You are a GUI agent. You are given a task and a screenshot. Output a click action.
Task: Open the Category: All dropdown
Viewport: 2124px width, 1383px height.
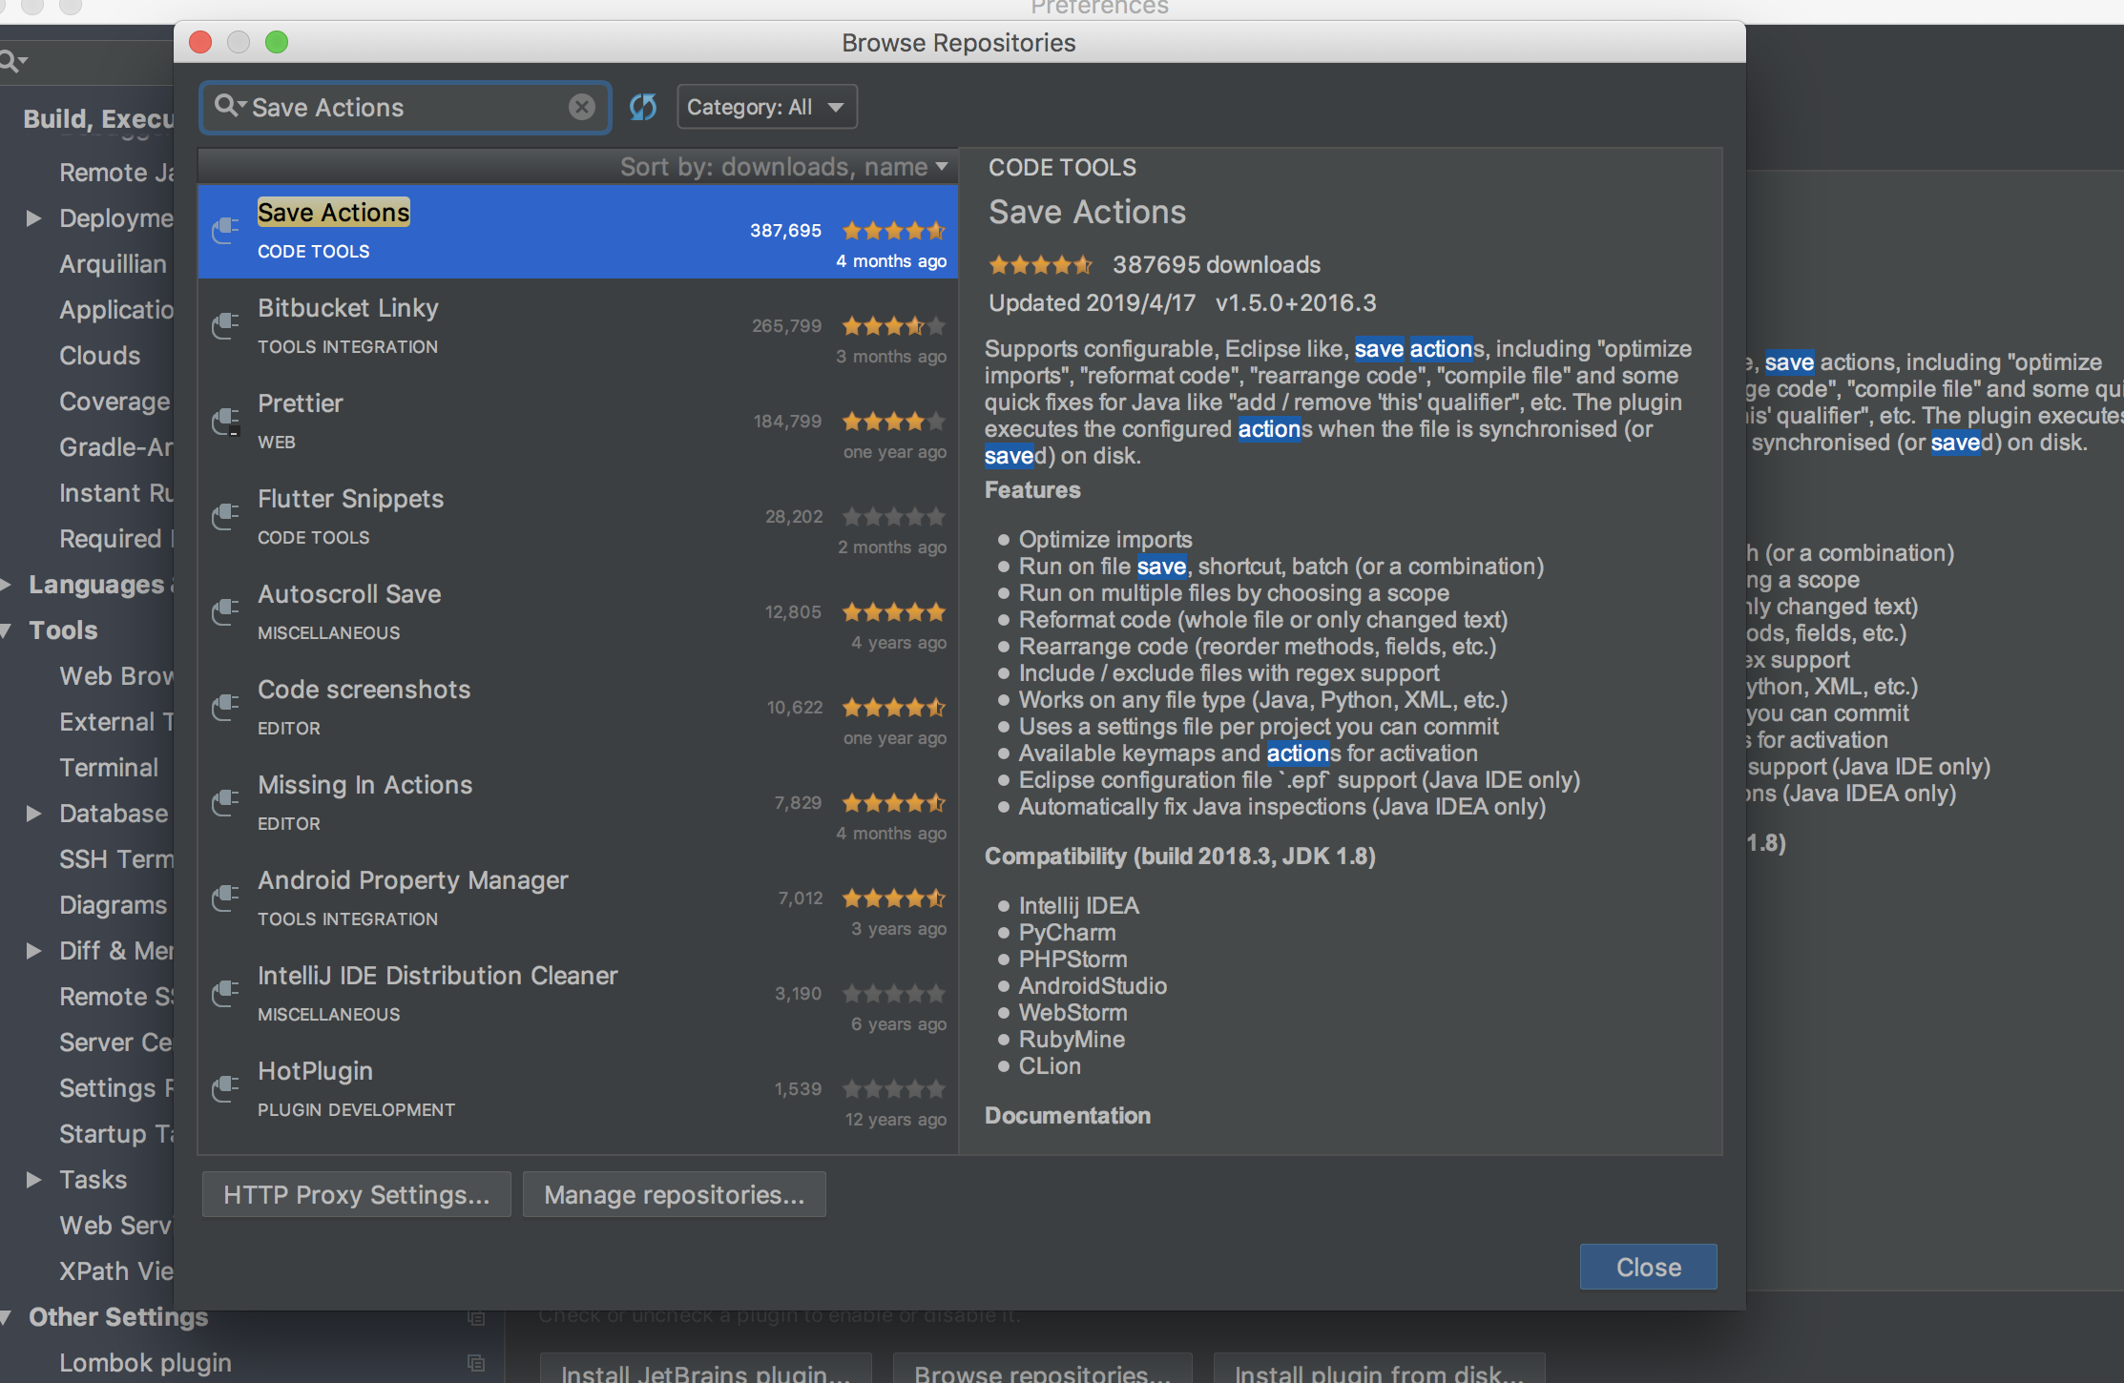point(766,107)
